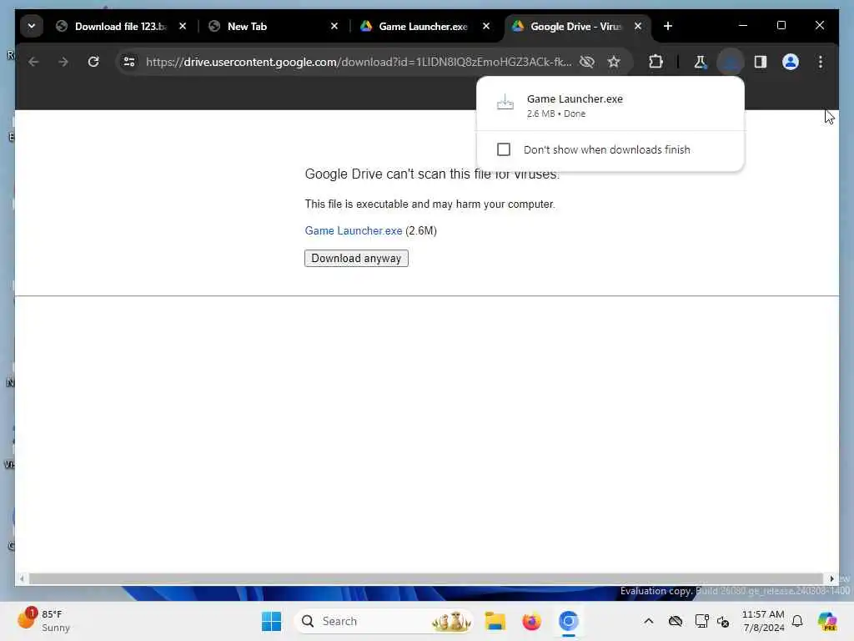
Task: Click the downloads toolbar button
Action: point(731,62)
